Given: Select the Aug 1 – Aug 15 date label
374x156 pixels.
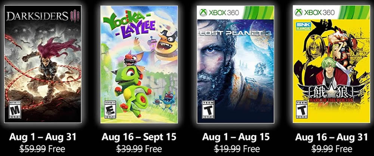Looking at the screenshot, I should pos(236,137).
